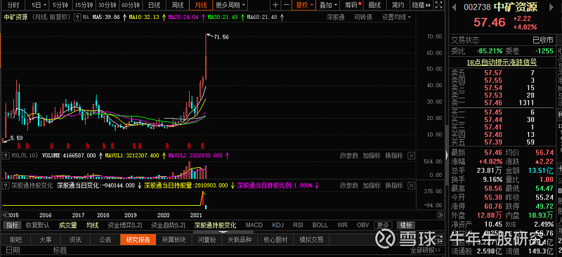Screen dimensions: 562x257
Task: Open help icon beside 深股通持股变化 indicator
Action: [6, 185]
